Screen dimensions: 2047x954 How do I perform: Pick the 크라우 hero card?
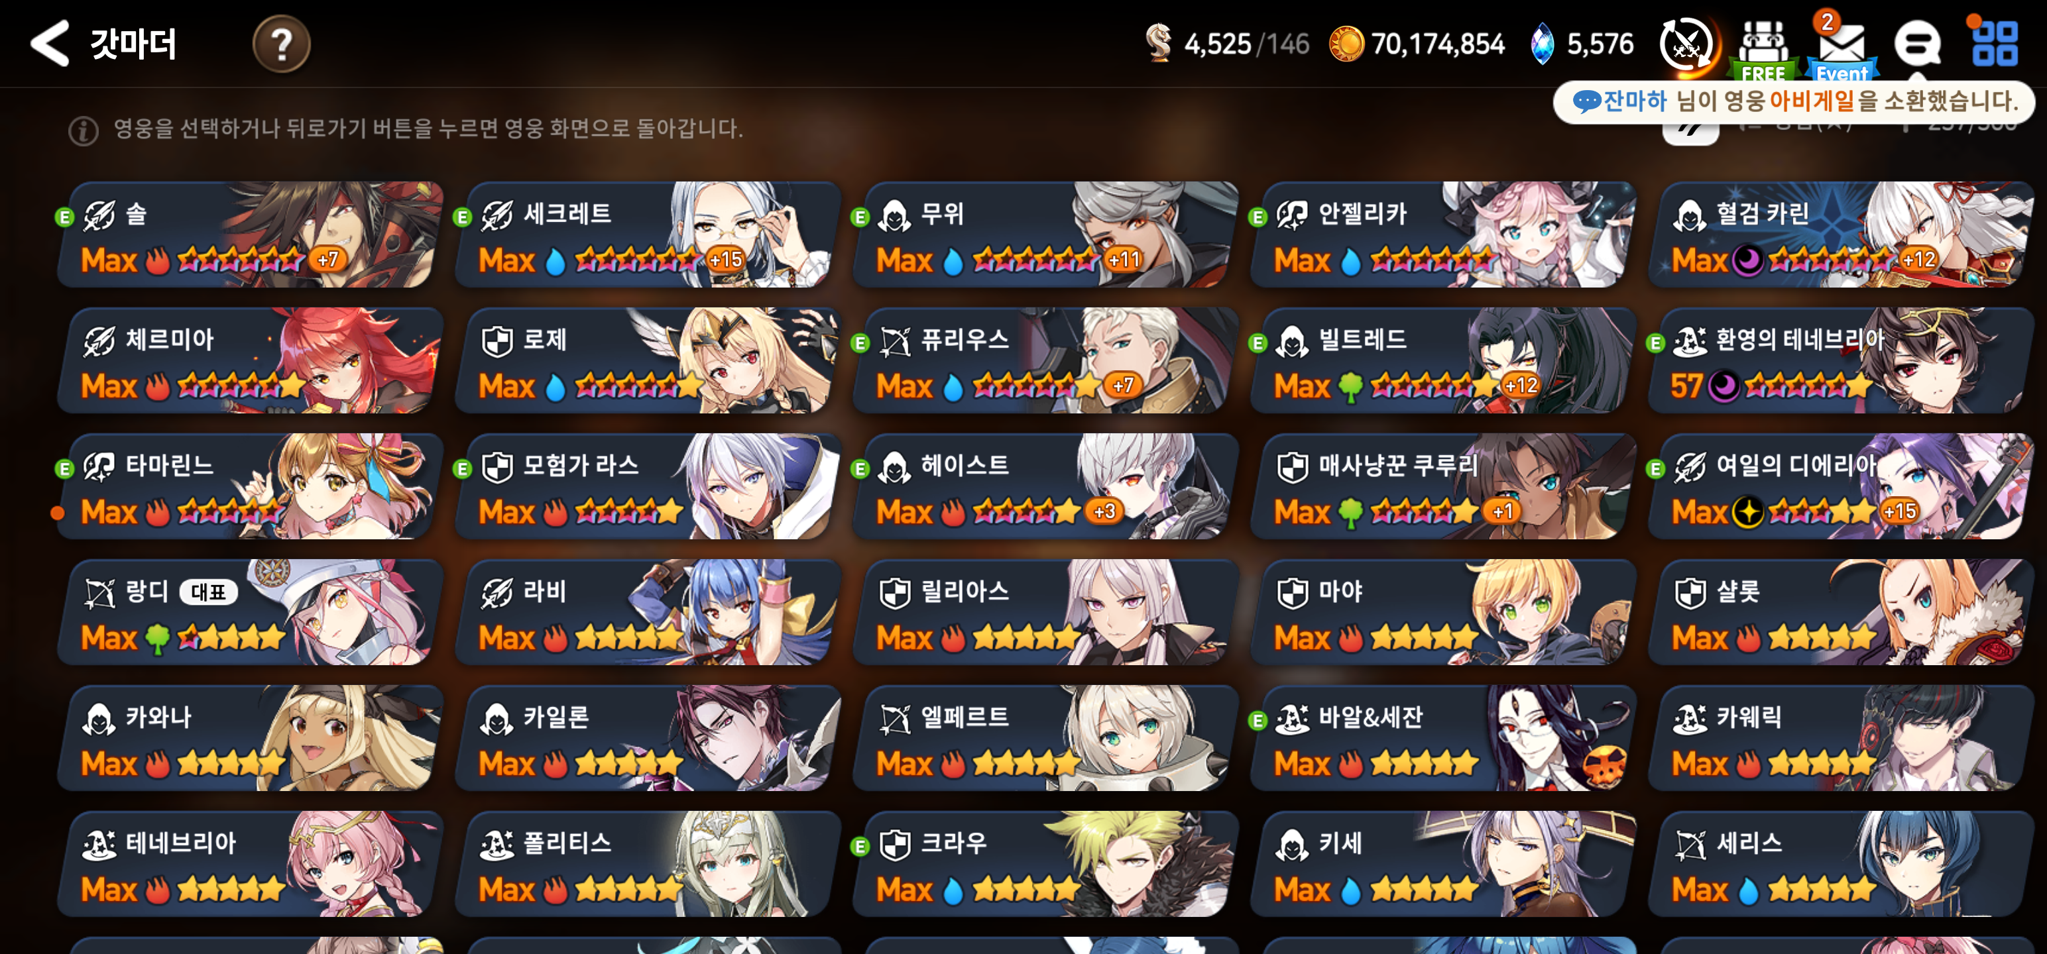1045,863
